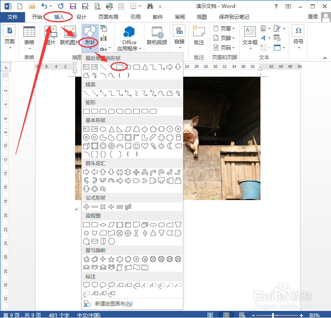Open the 页面布局 layout tab
Image resolution: width=331 pixels, height=318 pixels.
pyautogui.click(x=108, y=17)
